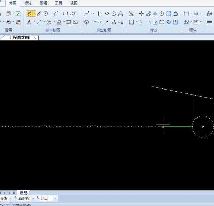The width and height of the screenshot is (214, 206).
Task: Switch to the 工程图文档1 document tab
Action: [20, 38]
